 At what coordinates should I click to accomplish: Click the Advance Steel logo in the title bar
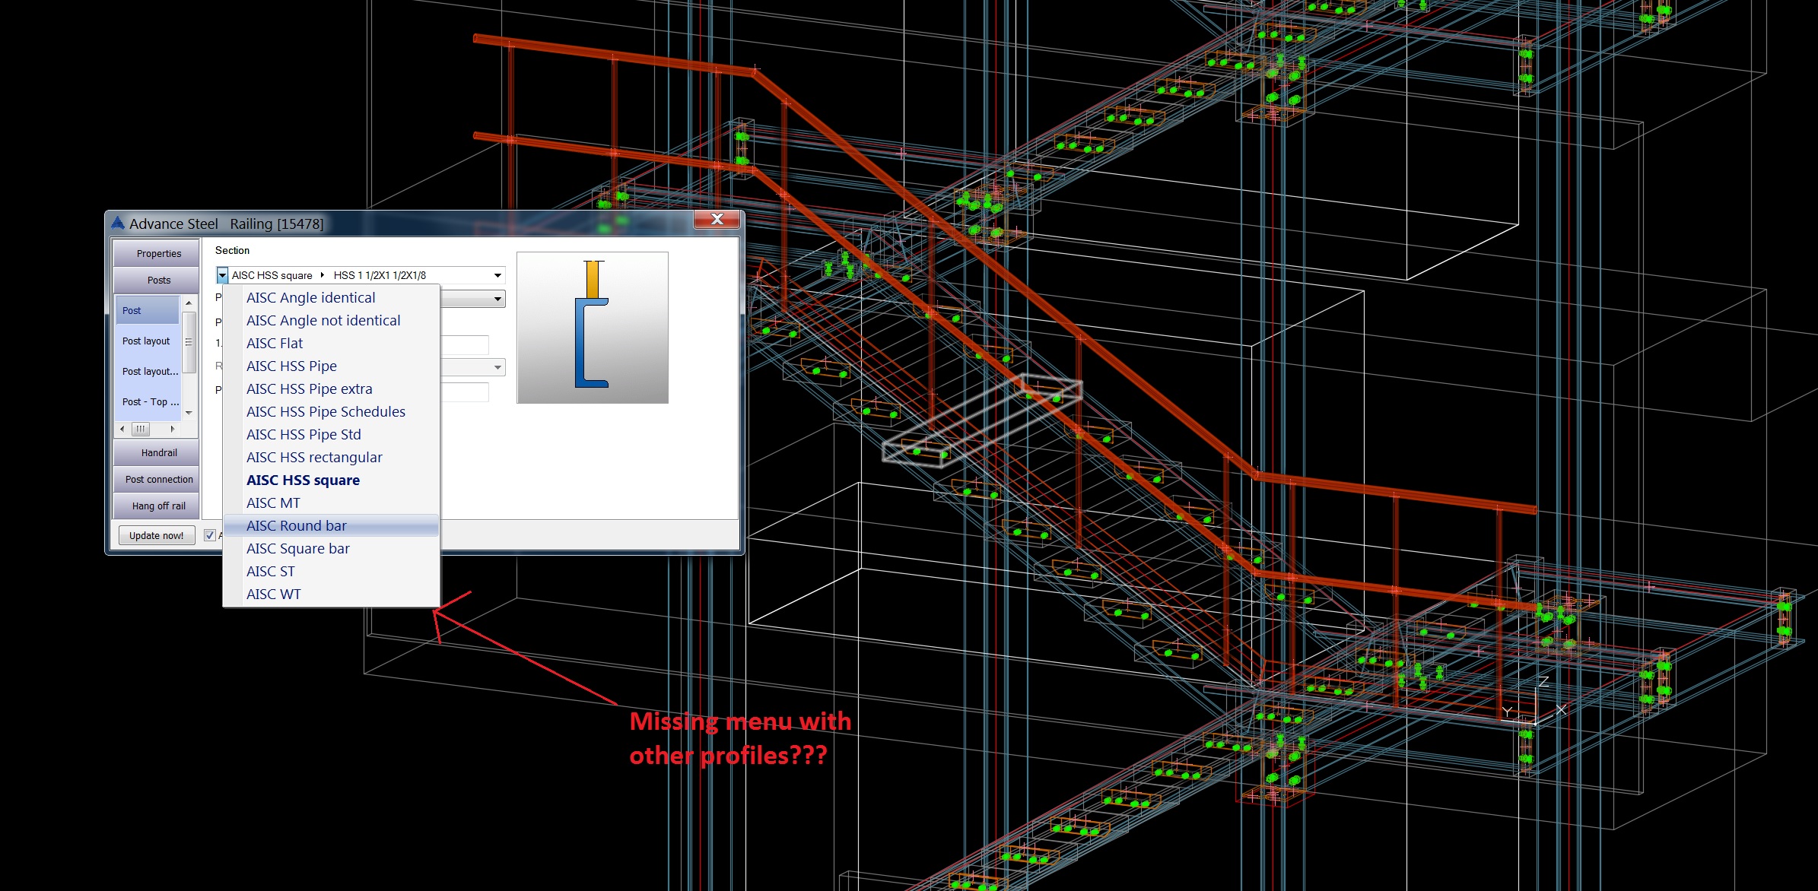[x=119, y=223]
